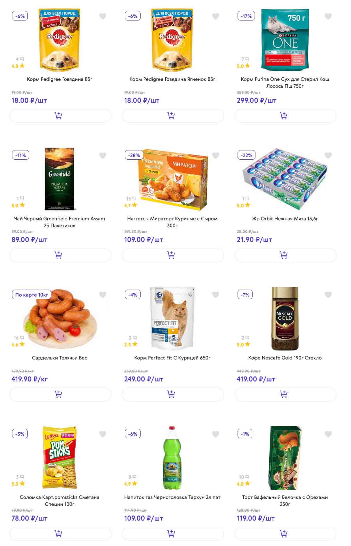Viewport: 351px width, 546px height.
Task: Open Корм Perfect Fit С Курицей 650г link
Action: 172,358
